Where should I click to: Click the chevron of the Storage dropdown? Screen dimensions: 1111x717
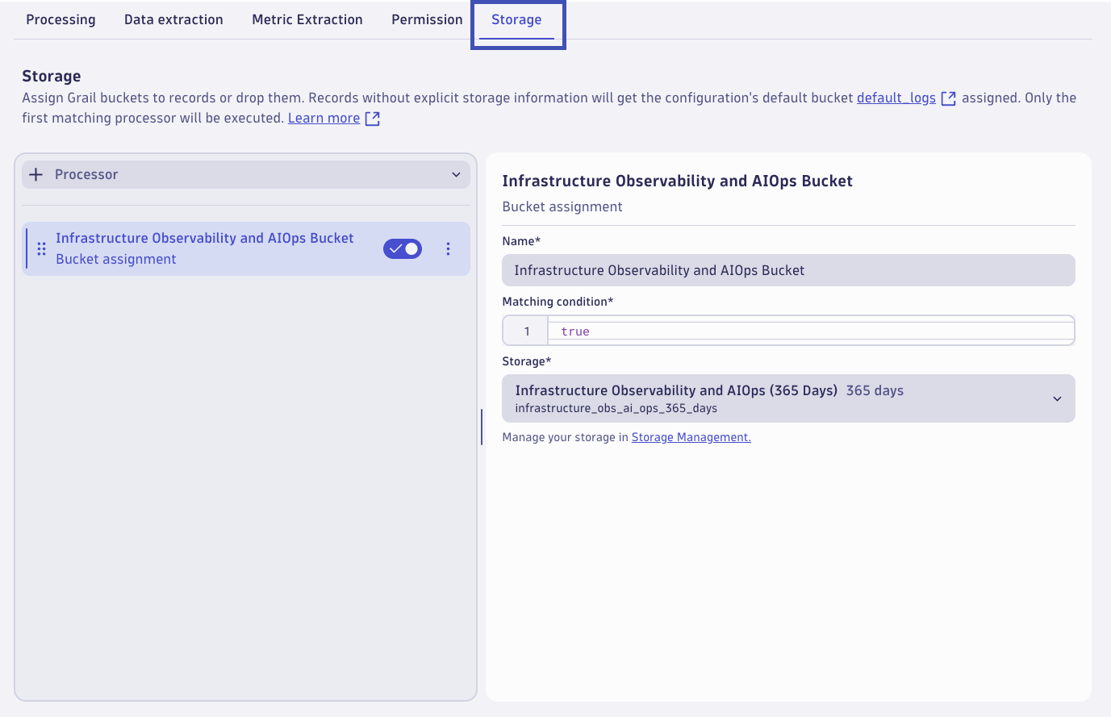[x=1057, y=398]
